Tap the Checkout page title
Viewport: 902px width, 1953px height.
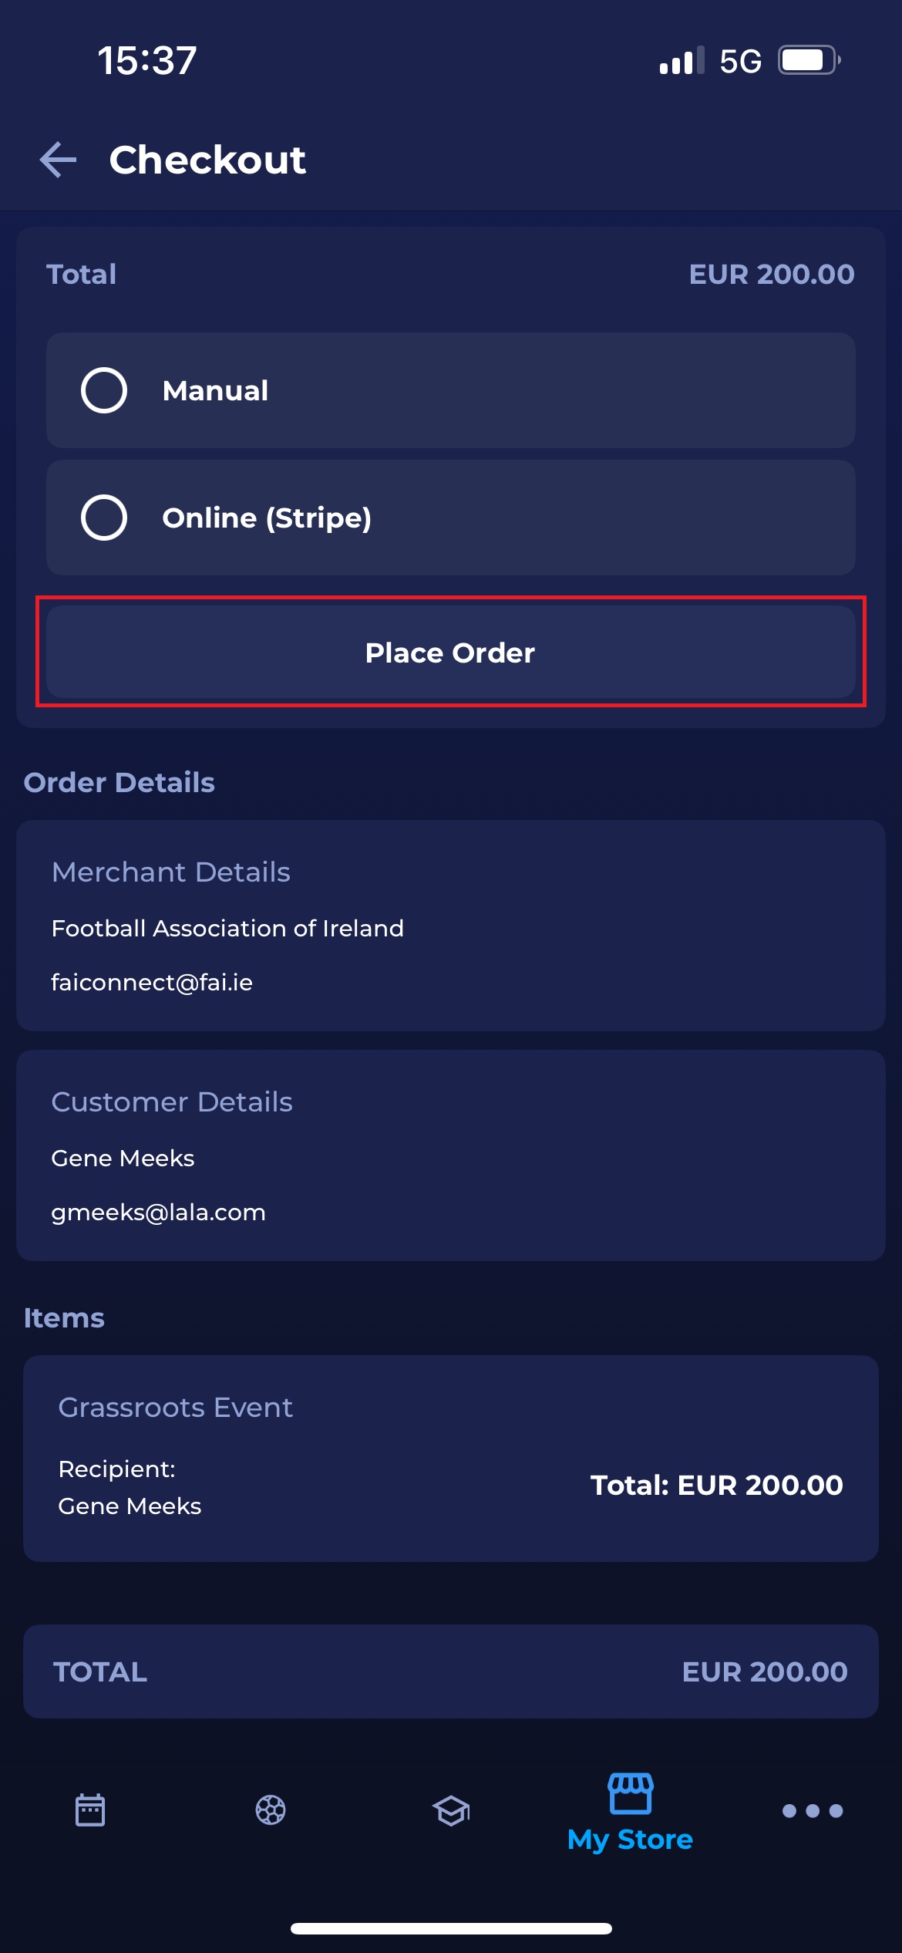tap(207, 160)
